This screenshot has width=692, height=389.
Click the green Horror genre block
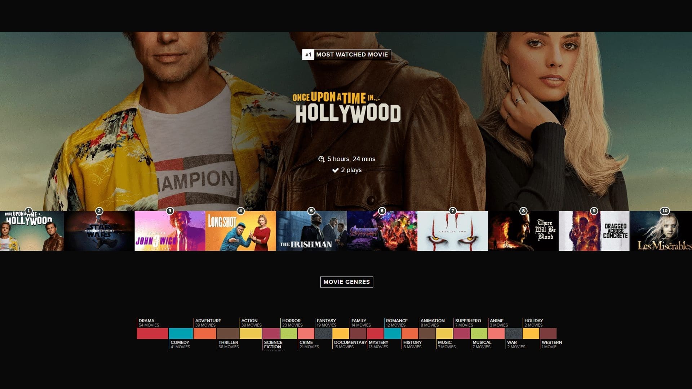289,334
